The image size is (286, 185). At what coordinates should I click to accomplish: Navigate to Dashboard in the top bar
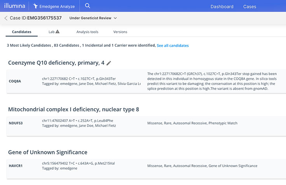click(222, 7)
